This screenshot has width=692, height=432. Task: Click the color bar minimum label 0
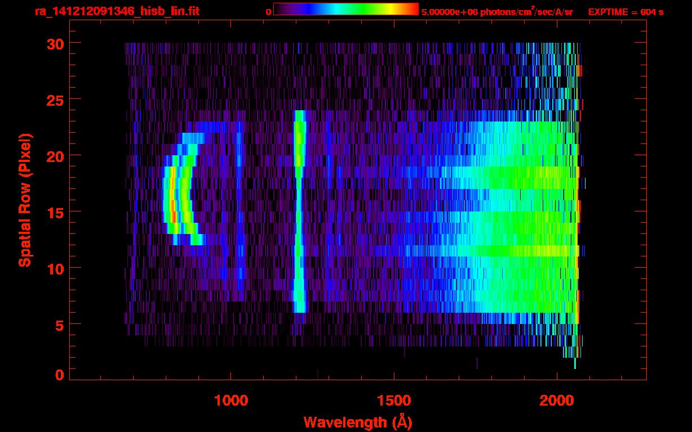pyautogui.click(x=268, y=12)
